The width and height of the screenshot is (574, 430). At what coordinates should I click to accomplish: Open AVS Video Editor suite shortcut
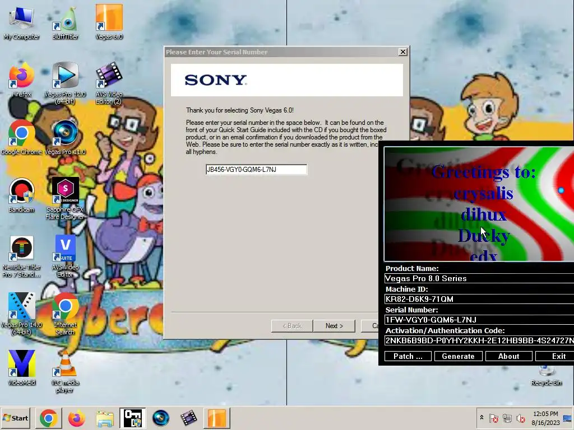65,256
